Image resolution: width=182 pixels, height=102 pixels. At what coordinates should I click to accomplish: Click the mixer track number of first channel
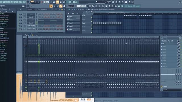[x=25, y=14]
